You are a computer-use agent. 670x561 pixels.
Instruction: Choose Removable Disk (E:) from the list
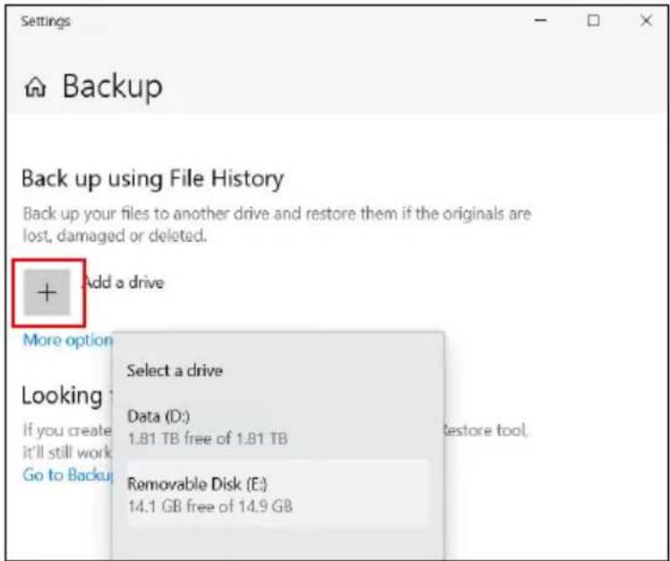(277, 495)
